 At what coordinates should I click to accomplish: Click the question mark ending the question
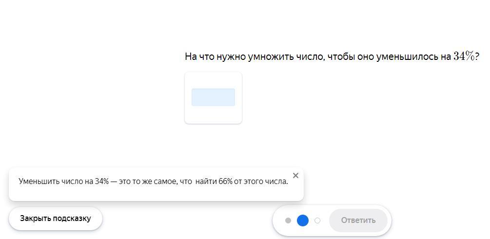pyautogui.click(x=477, y=56)
